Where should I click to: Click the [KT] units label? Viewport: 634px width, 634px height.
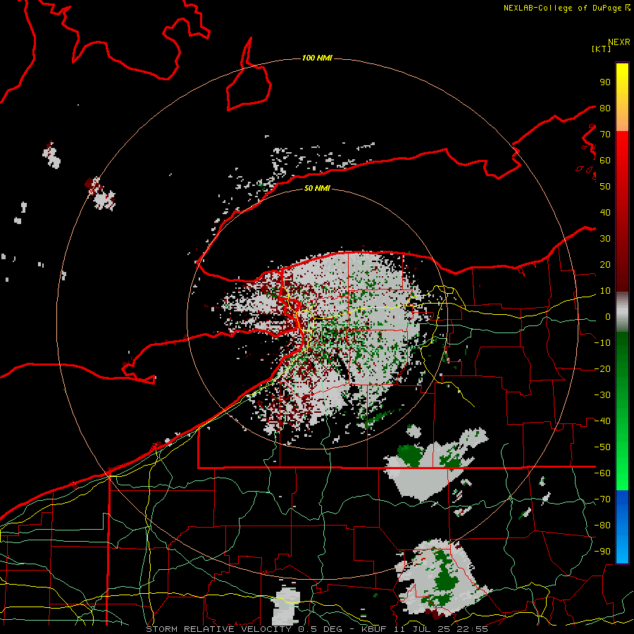tap(602, 49)
